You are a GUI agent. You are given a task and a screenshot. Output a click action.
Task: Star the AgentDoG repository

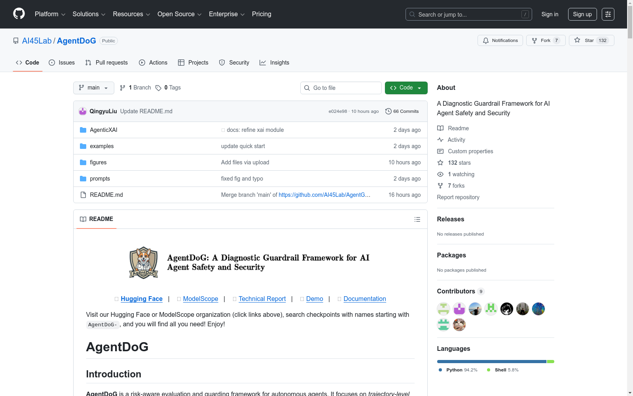click(x=591, y=40)
